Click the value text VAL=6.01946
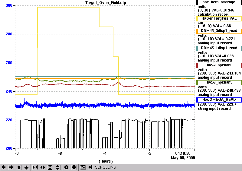The image size is (242, 171). (x=223, y=10)
